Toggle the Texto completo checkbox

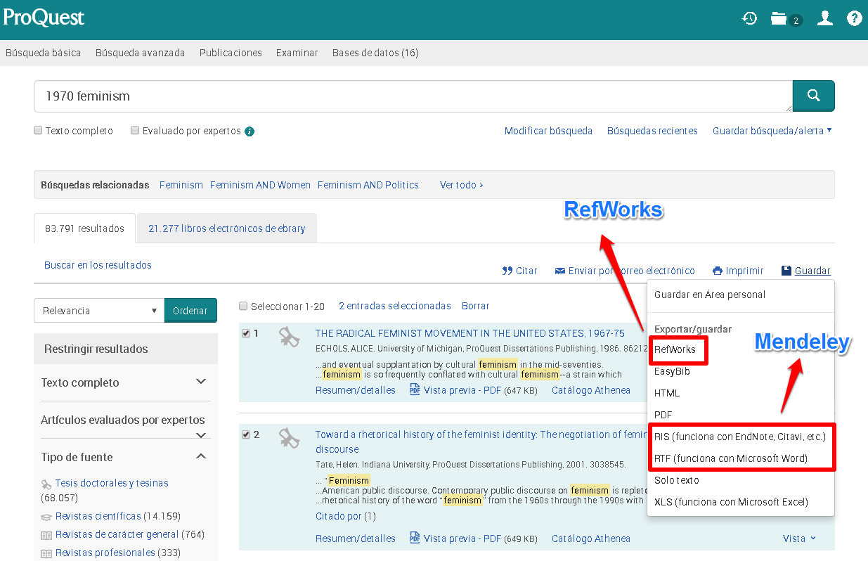pos(38,130)
